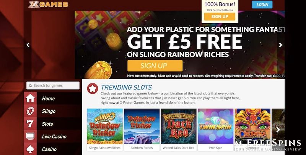
Task: Click the Home house icon in sidebar
Action: pyautogui.click(x=30, y=98)
